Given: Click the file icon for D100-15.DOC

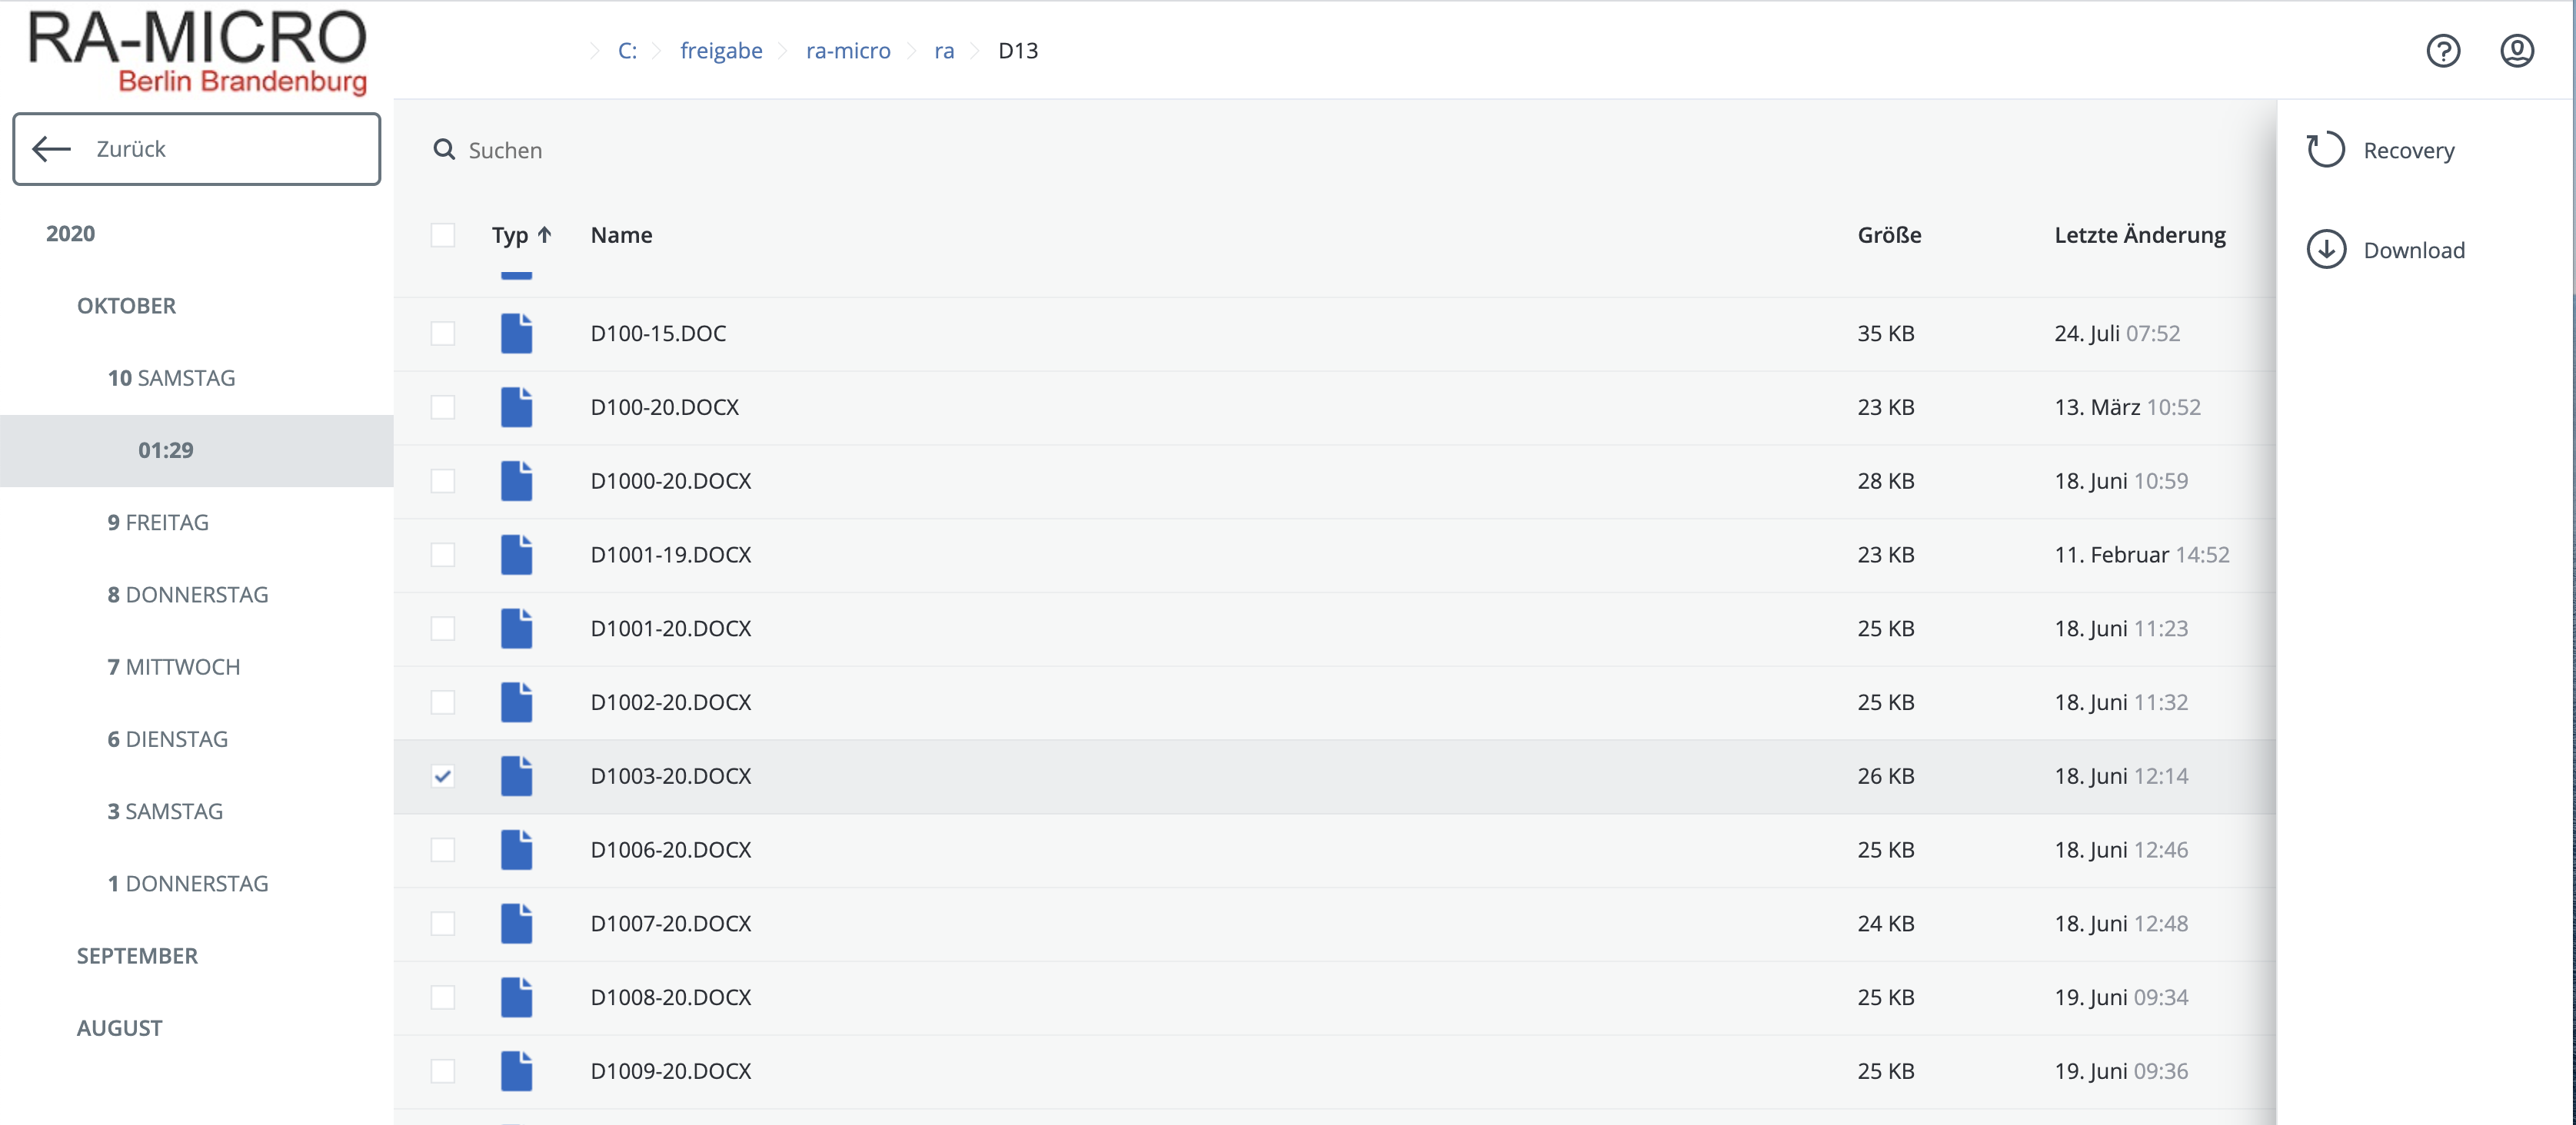Looking at the screenshot, I should [516, 334].
